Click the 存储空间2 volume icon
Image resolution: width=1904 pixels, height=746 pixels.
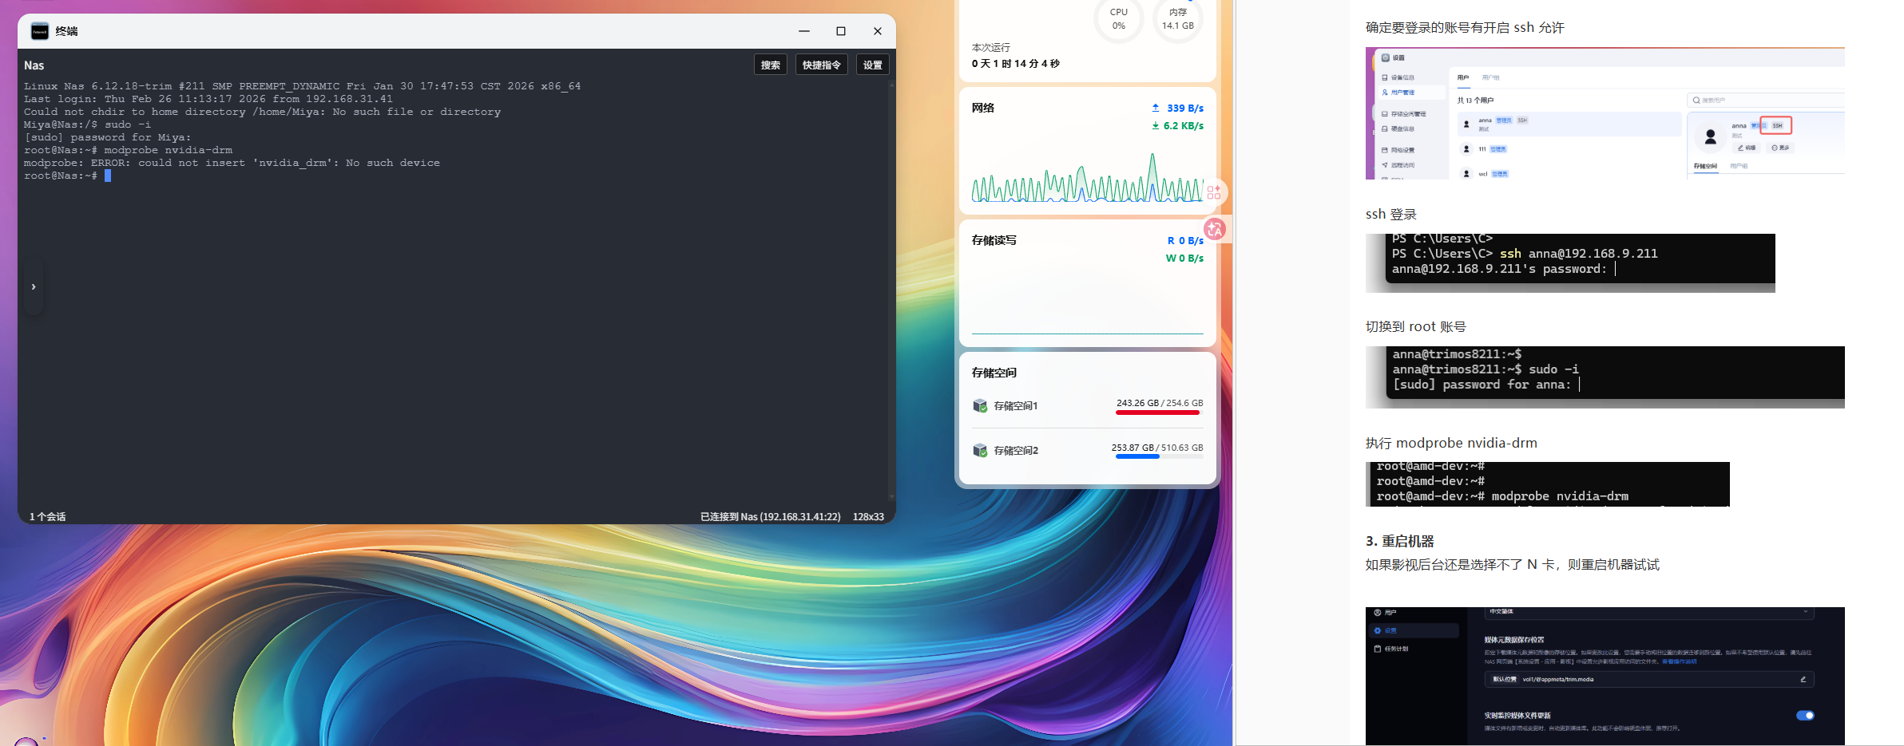pos(980,450)
